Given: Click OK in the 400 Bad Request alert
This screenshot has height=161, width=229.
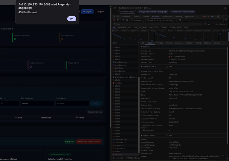Looking at the screenshot, I should [72, 19].
